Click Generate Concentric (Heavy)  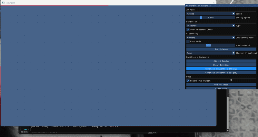221,69
